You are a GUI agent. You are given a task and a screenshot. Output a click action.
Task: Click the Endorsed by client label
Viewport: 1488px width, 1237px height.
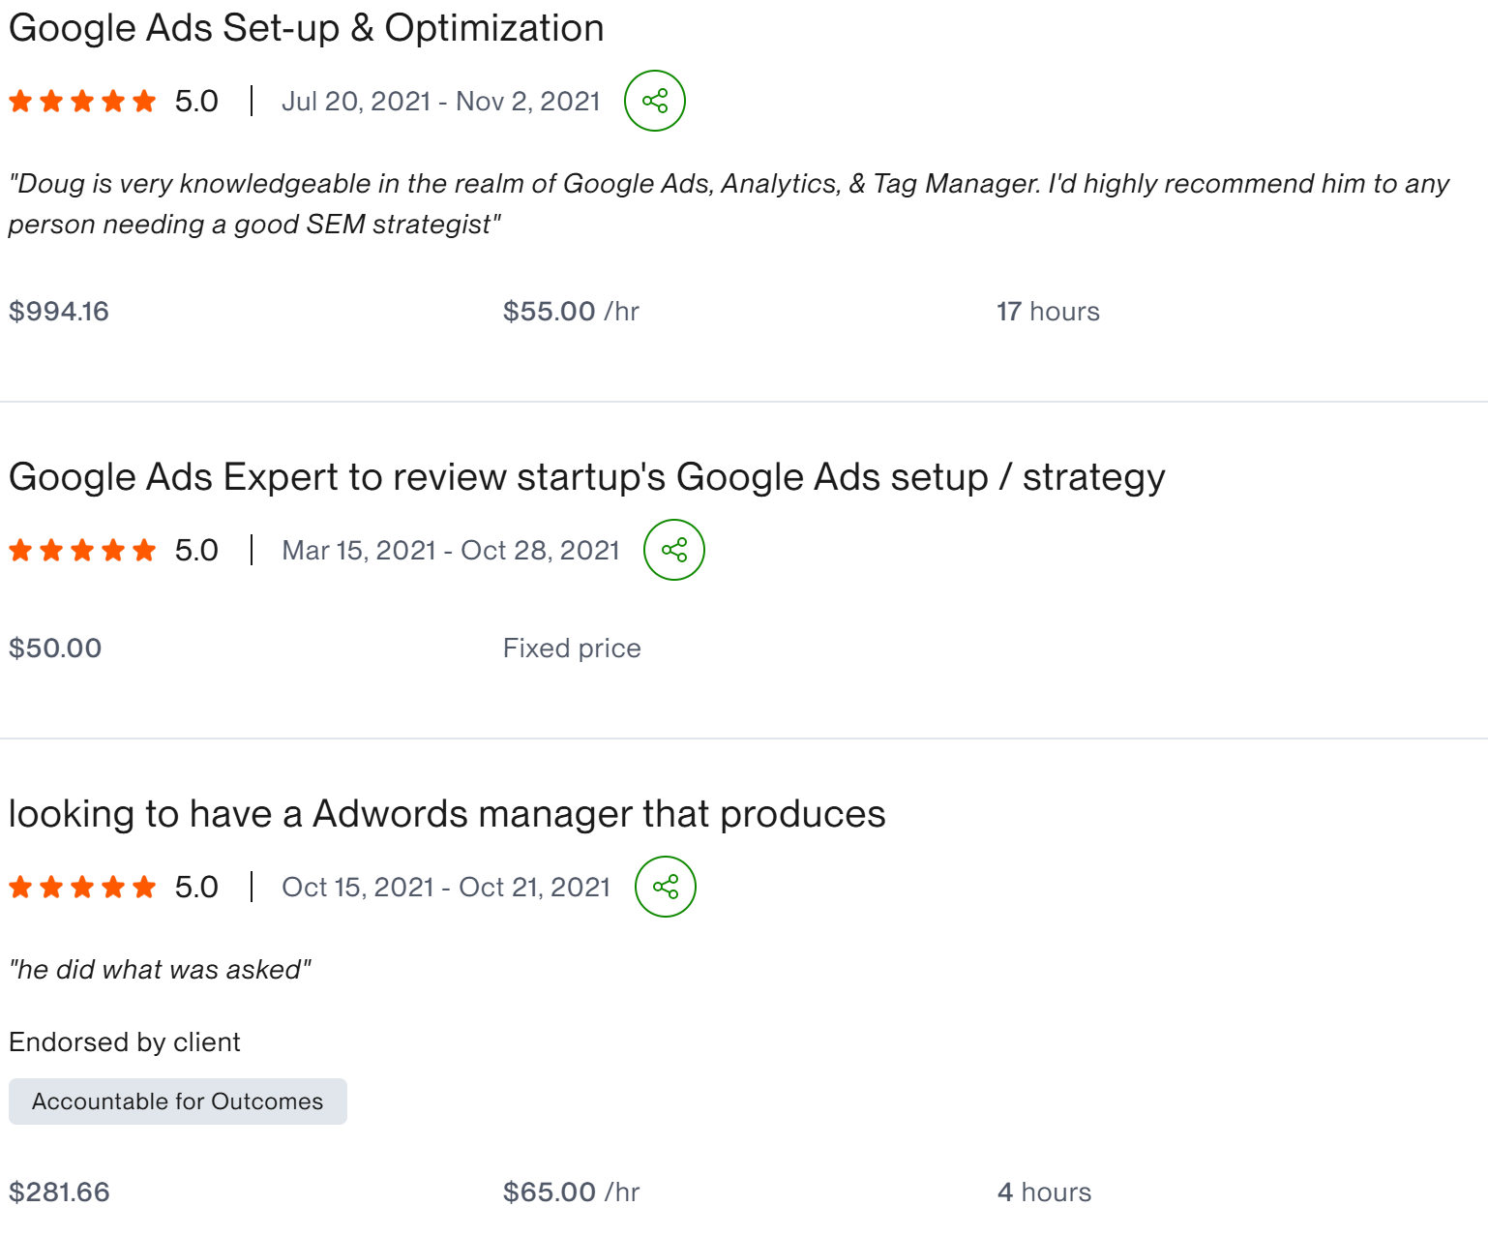[x=125, y=1042]
